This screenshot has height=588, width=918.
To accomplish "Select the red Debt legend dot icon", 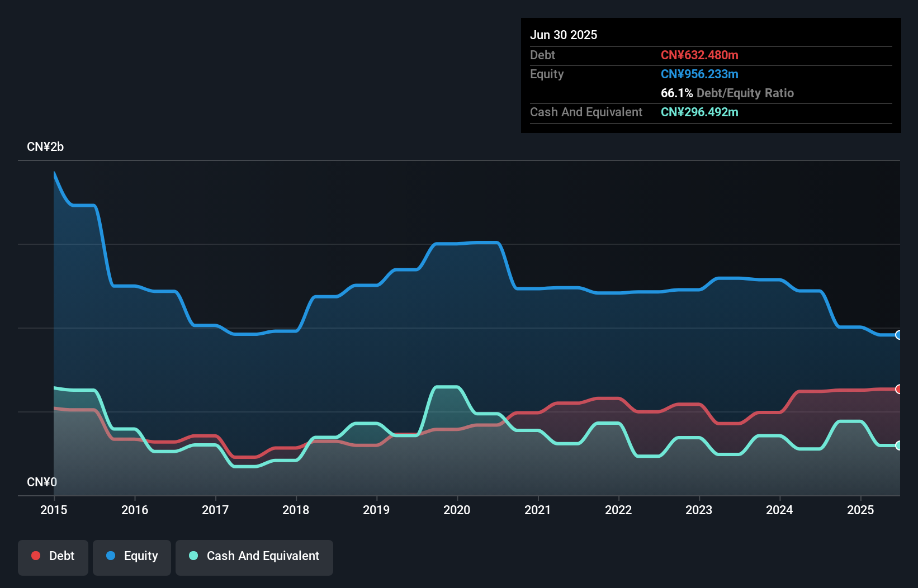I will [35, 556].
